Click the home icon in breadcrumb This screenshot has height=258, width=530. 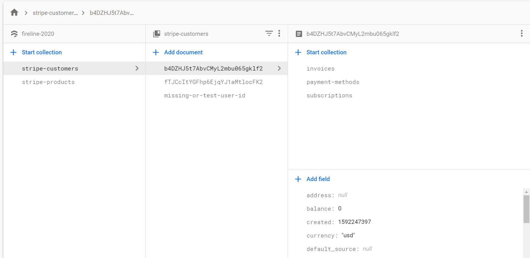coord(14,13)
